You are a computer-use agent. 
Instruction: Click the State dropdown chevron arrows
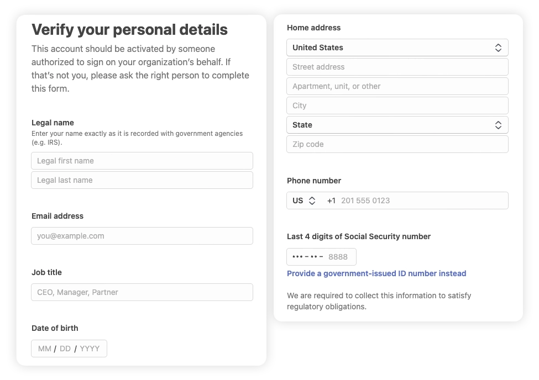[x=498, y=125]
